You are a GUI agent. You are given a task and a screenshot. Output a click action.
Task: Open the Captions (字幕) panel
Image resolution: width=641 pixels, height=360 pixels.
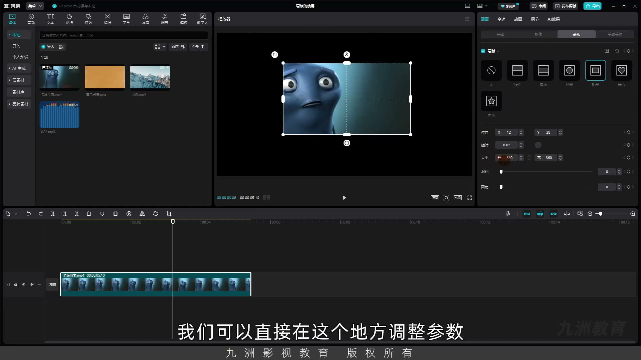tap(126, 19)
